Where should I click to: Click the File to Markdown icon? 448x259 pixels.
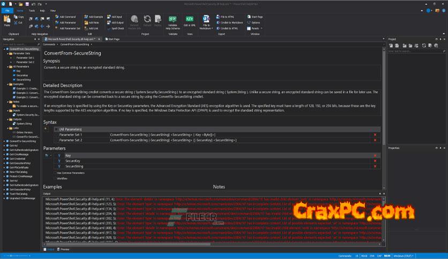[x=206, y=20]
